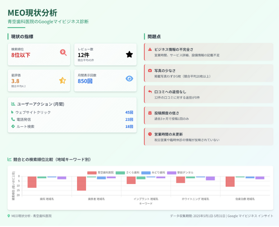Click the camera icon for 写真の少なさ
The width and height of the screenshot is (279, 227).
[150, 71]
